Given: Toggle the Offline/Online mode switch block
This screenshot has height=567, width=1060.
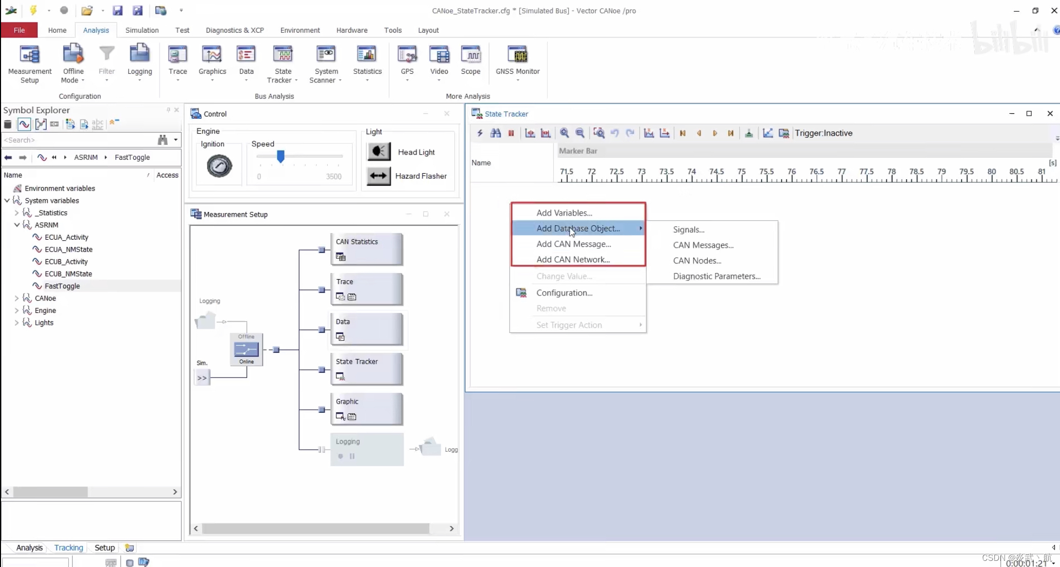Looking at the screenshot, I should coord(246,349).
